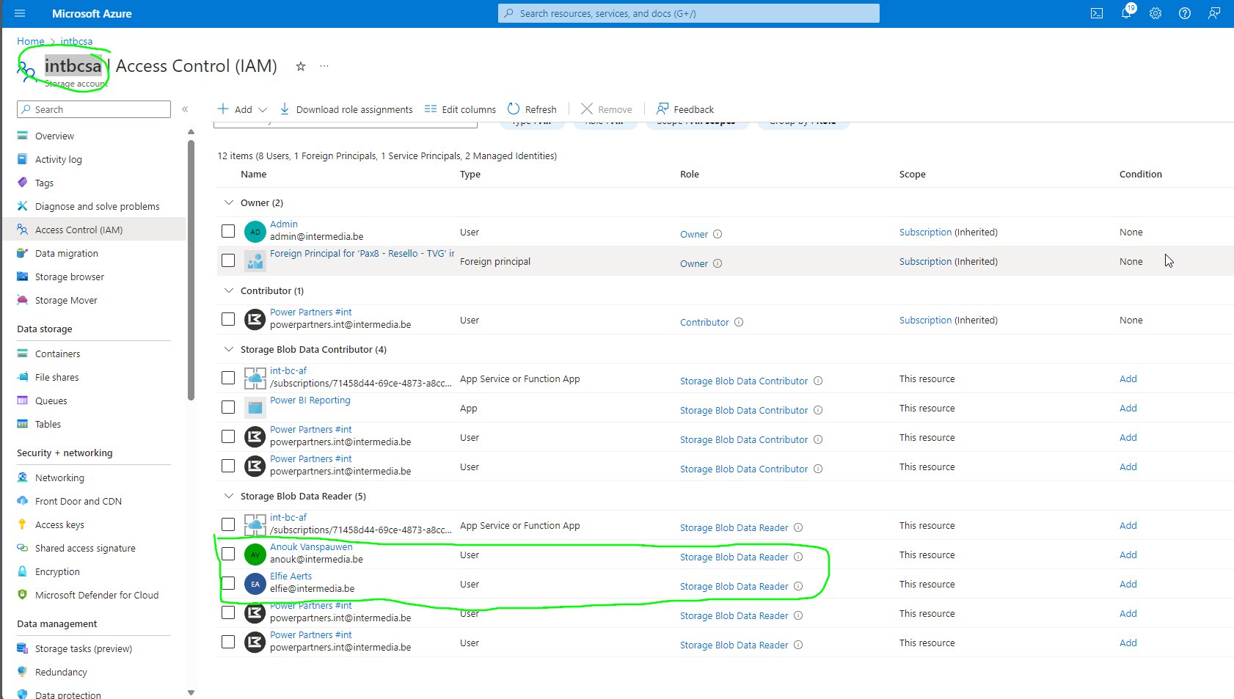Check the last Power Partners Reader row
This screenshot has height=699, width=1234.
coord(228,642)
